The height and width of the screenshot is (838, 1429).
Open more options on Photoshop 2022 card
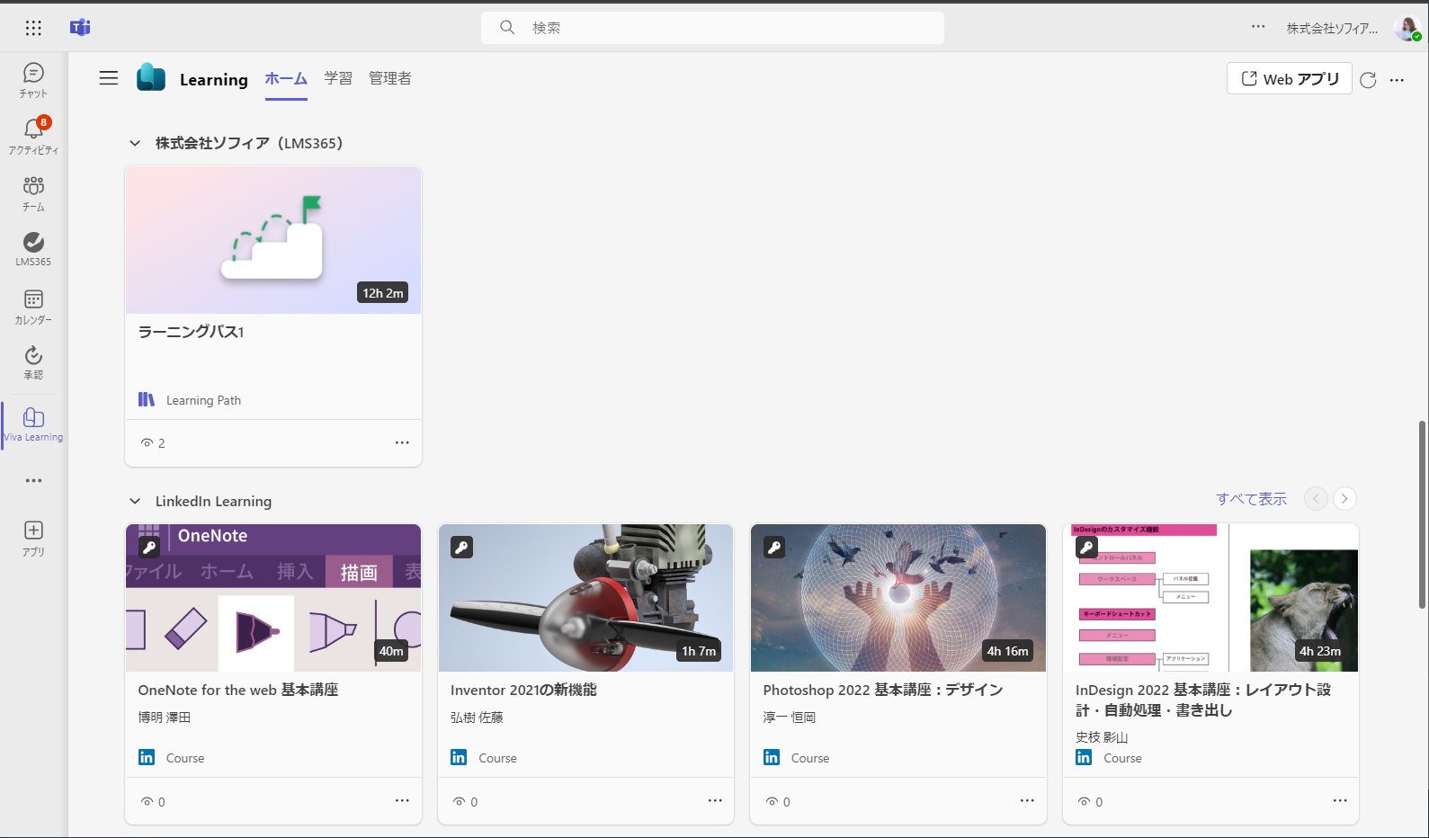[x=1027, y=800]
